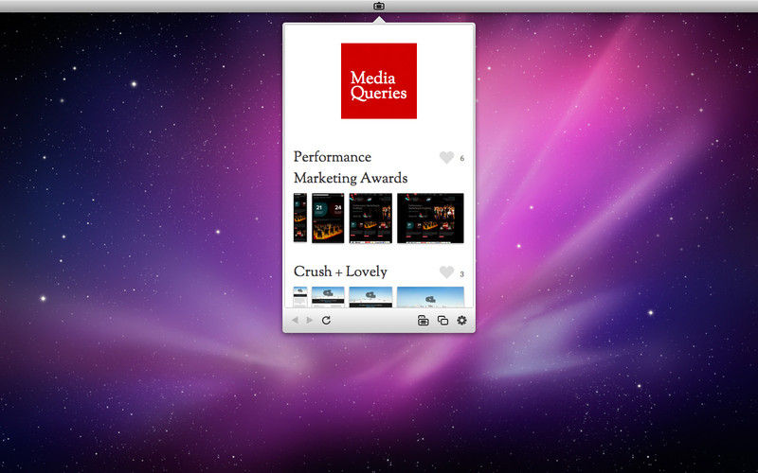
Task: Open third Performance Marketing Awards thumbnail
Action: 370,219
